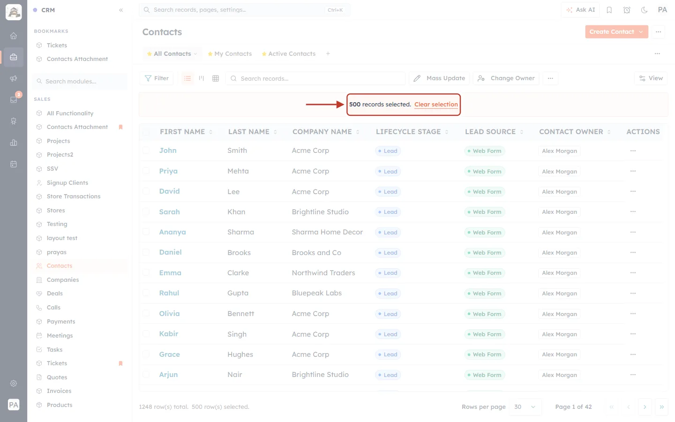Image resolution: width=675 pixels, height=422 pixels.
Task: Check the row checkbox for John Smith
Action: pos(146,151)
